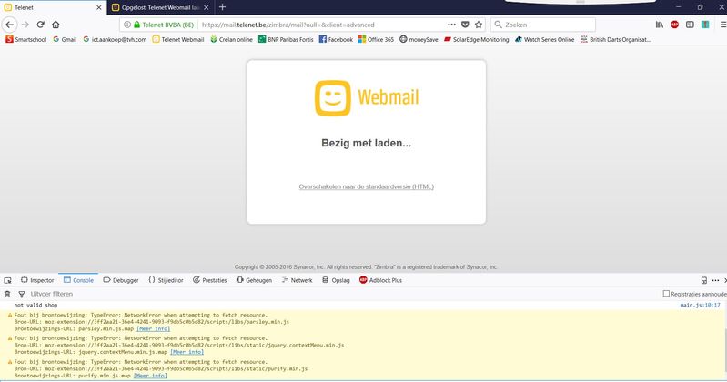Open main.js:10:17 source link
Image resolution: width=727 pixels, height=382 pixels.
click(x=700, y=305)
